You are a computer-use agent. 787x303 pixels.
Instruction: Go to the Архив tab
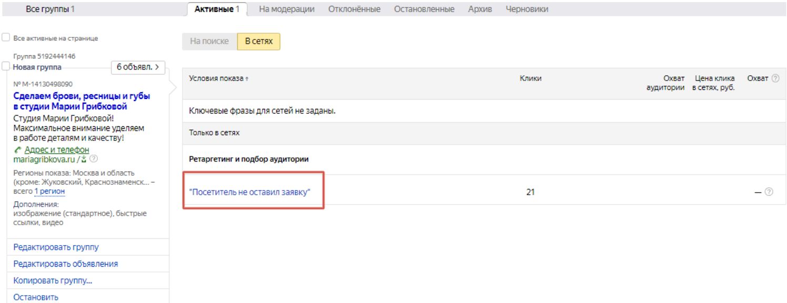480,9
